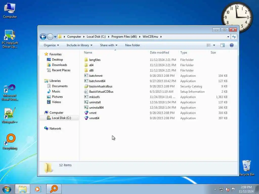This screenshot has height=194, width=259.
Task: Open the Music library
Action: 56,91
